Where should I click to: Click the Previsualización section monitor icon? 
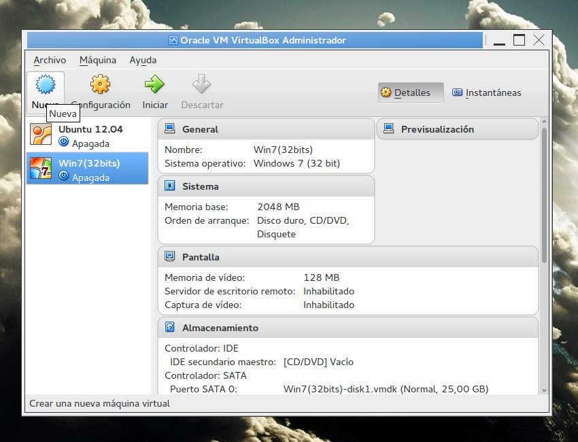pyautogui.click(x=388, y=129)
